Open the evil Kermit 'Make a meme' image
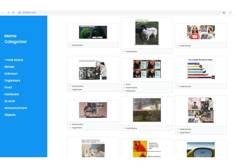The image size is (235, 167). coord(93,32)
